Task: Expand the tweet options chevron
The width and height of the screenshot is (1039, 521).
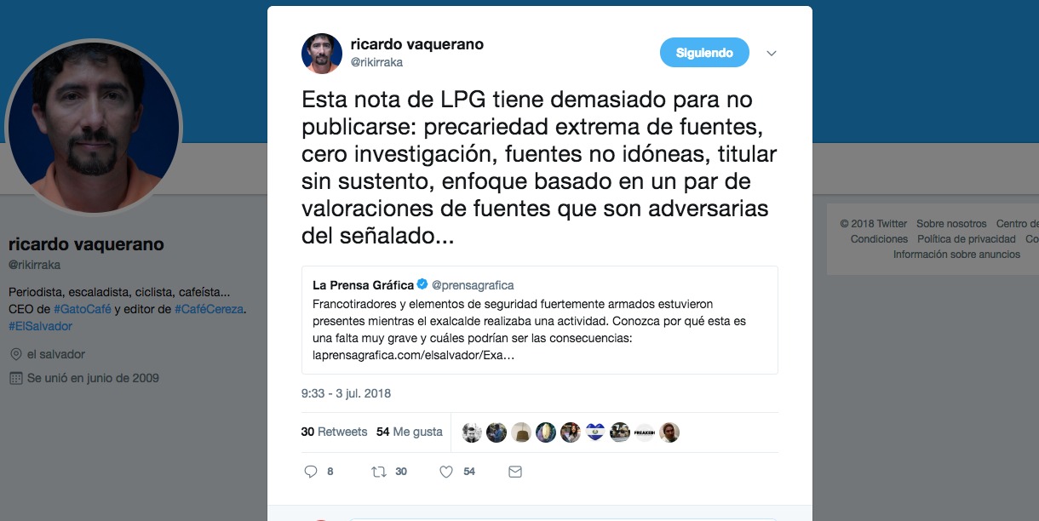Action: pos(772,53)
